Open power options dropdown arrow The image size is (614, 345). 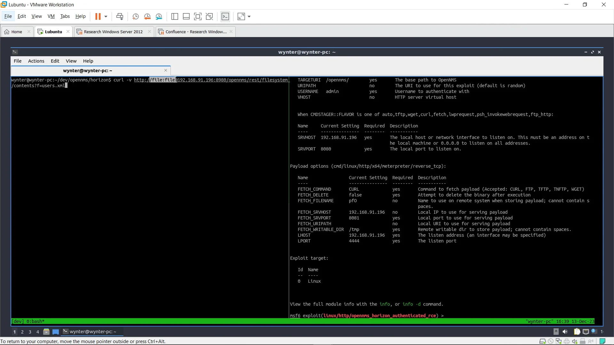[106, 16]
